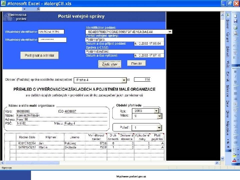Open Print Preview from the toolbar
The width and height of the screenshot is (240, 180).
(x=235, y=33)
